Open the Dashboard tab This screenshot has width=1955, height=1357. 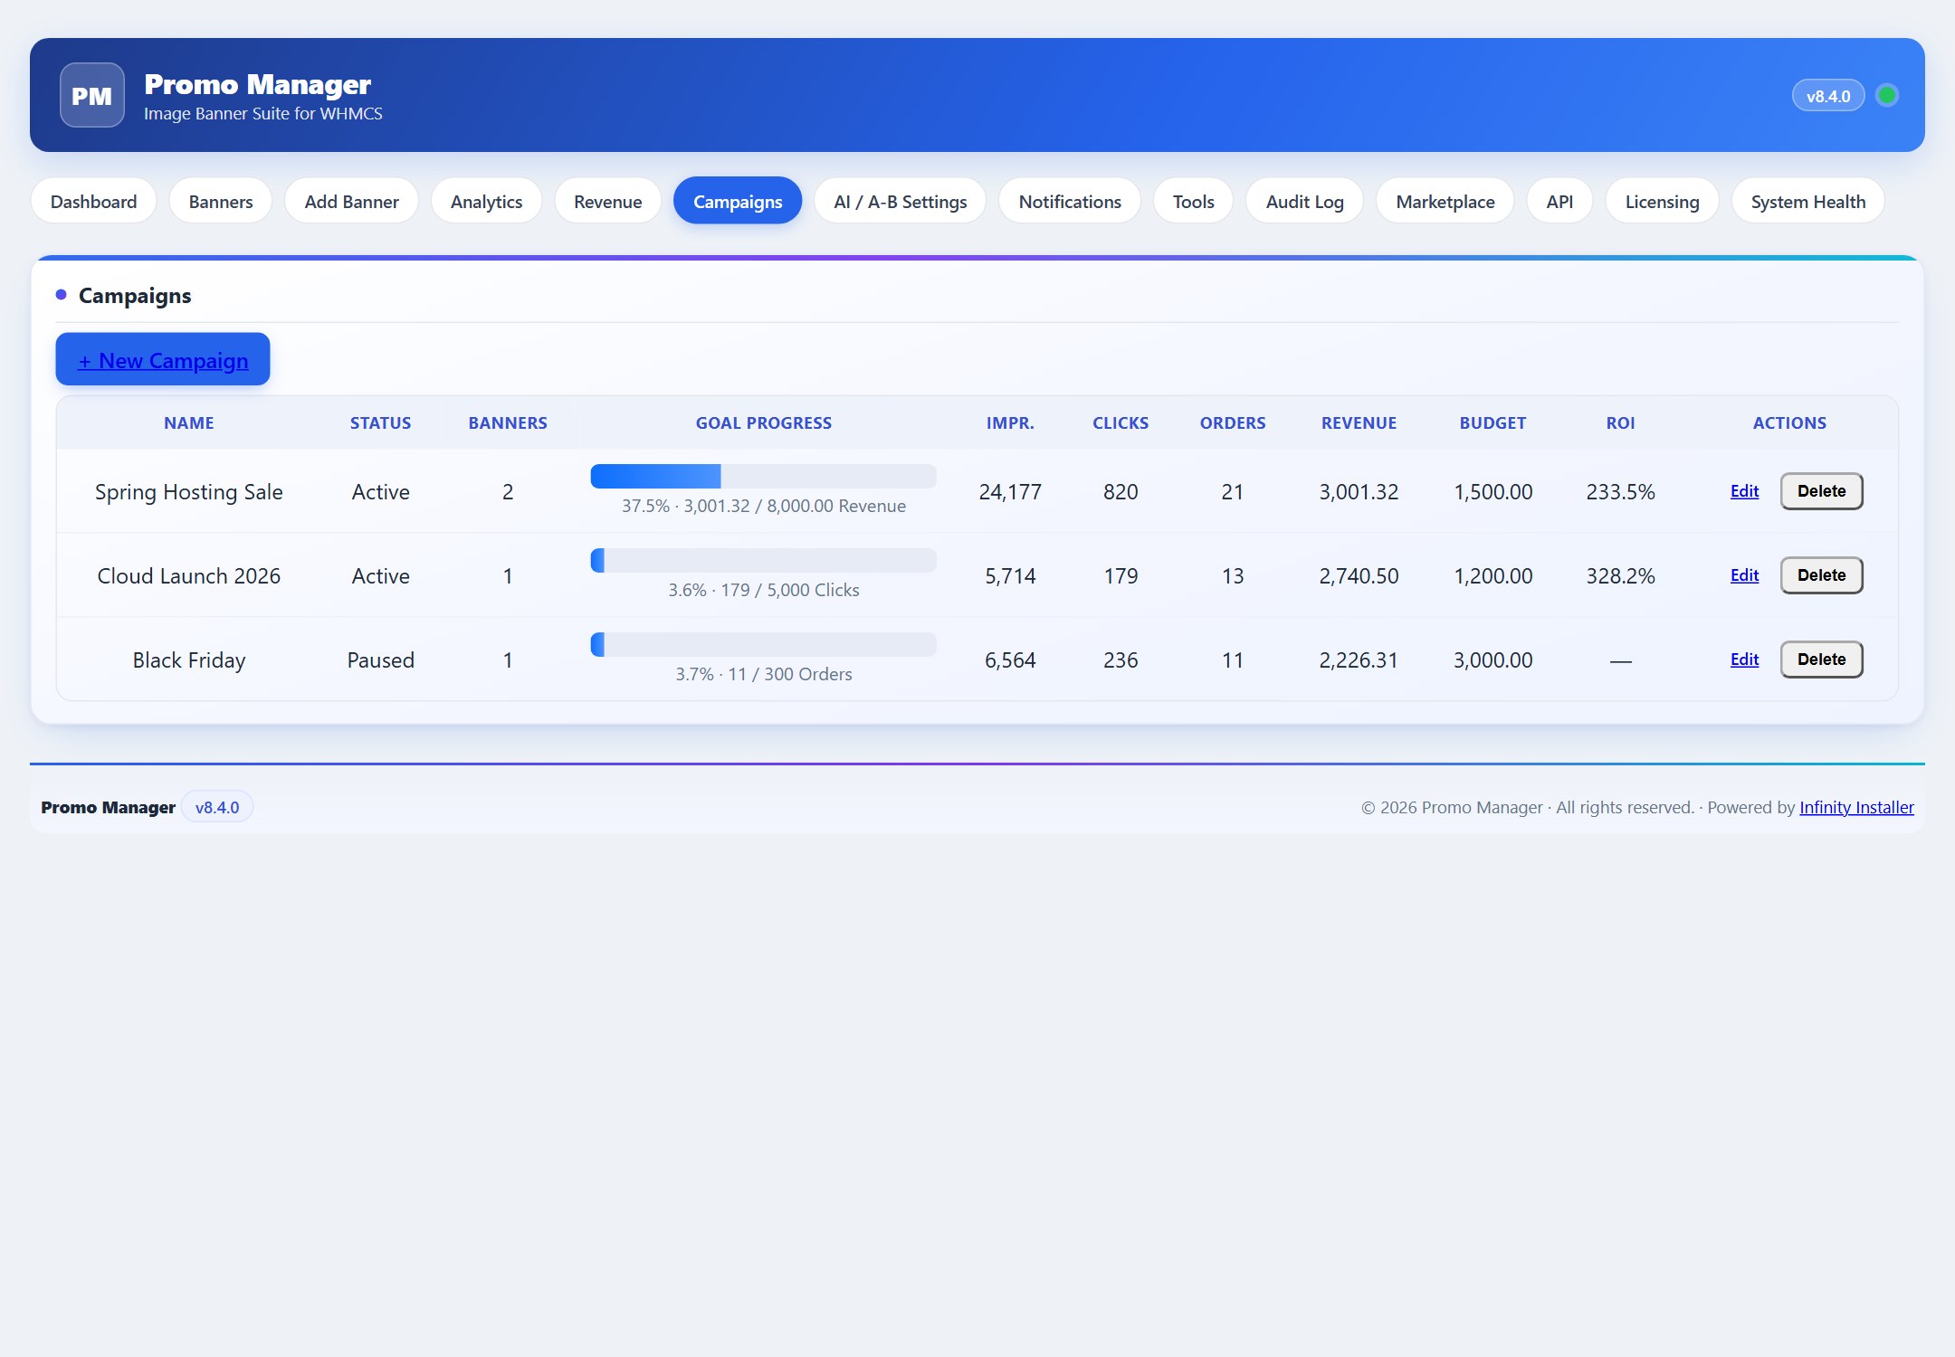tap(93, 201)
